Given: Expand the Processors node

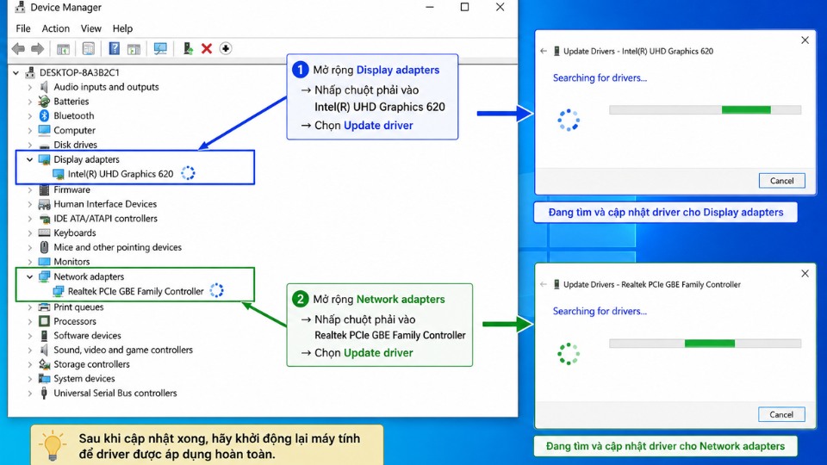Looking at the screenshot, I should (29, 321).
